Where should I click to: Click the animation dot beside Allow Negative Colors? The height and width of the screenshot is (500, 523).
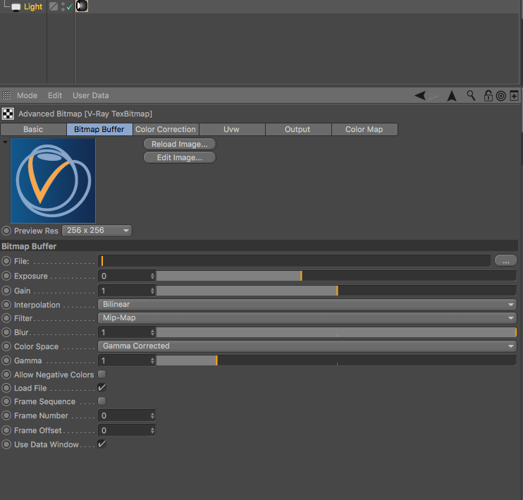(x=6, y=374)
